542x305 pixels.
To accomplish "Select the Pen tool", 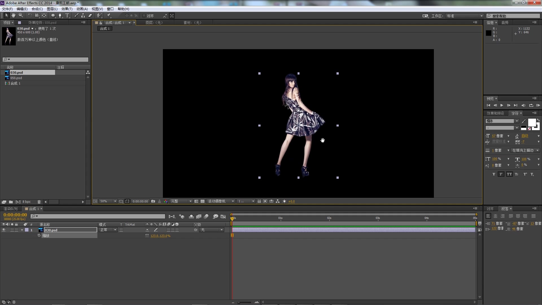I will point(60,16).
